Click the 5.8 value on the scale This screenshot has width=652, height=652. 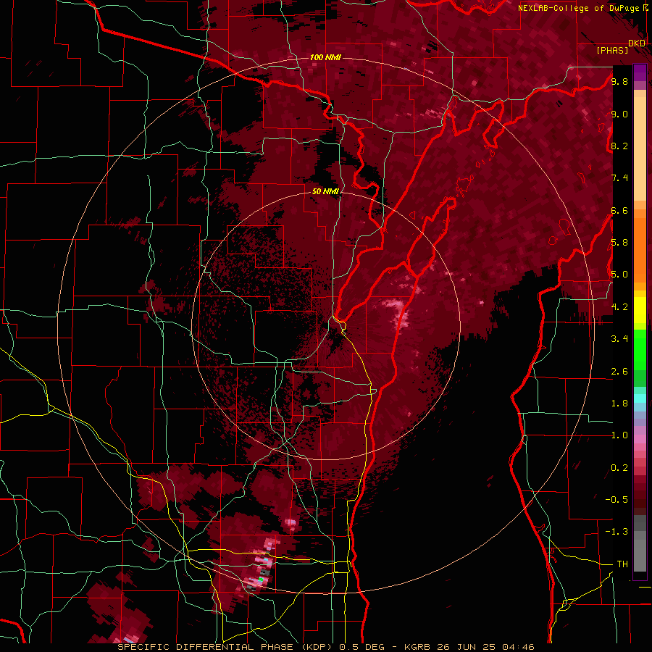(619, 243)
